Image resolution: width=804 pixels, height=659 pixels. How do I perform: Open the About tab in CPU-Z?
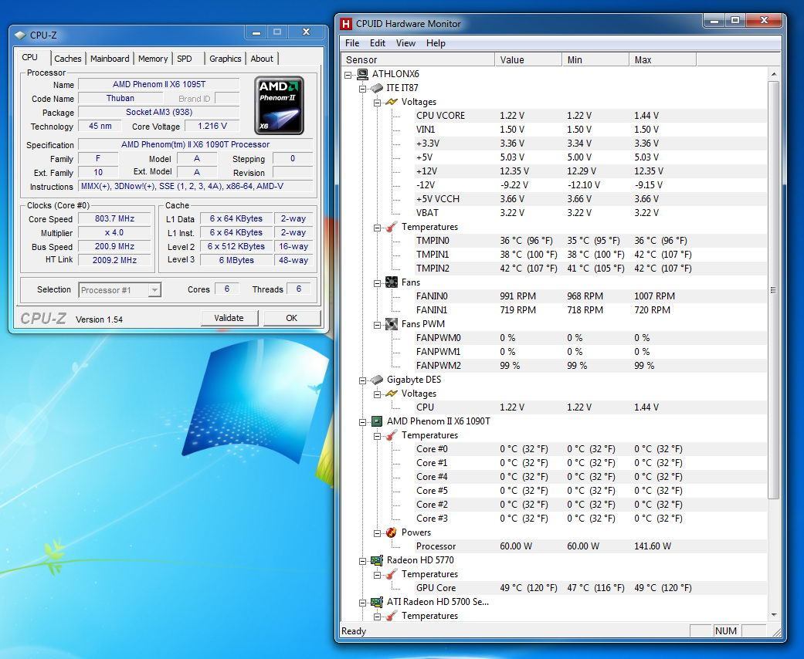[x=262, y=59]
